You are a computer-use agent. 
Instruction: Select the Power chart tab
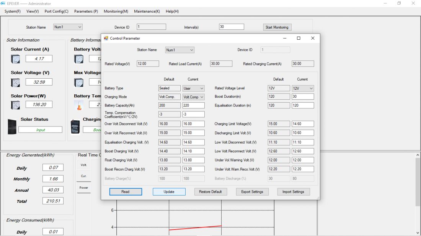point(84,188)
